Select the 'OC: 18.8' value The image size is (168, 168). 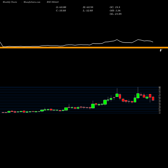(x=115, y=7)
